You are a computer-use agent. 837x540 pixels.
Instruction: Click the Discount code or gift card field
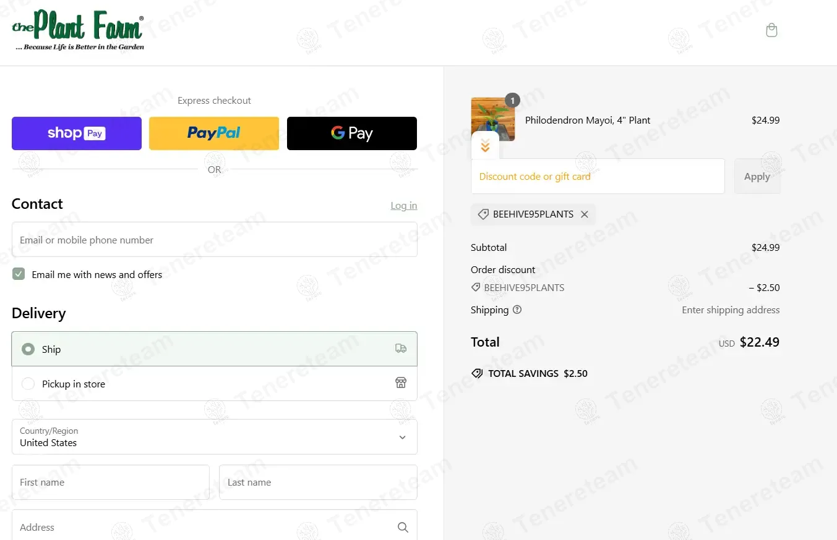[598, 176]
